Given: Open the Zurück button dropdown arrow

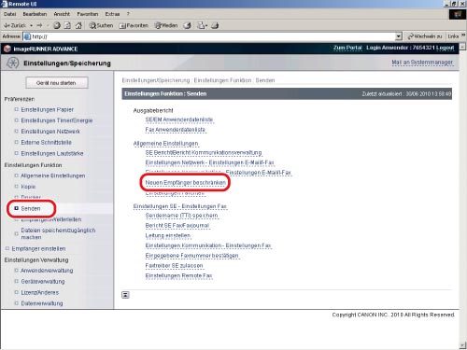Looking at the screenshot, I should click(32, 25).
